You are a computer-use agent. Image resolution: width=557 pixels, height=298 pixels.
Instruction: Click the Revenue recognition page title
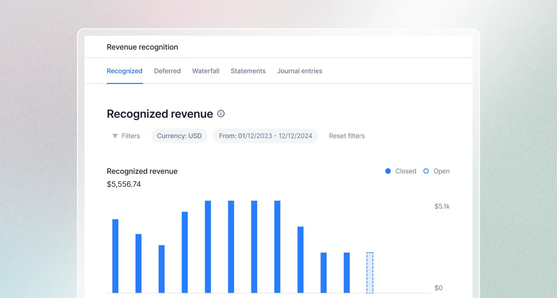click(x=142, y=47)
